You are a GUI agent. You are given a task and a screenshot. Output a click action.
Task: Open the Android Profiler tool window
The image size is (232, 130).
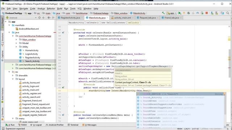point(55,125)
